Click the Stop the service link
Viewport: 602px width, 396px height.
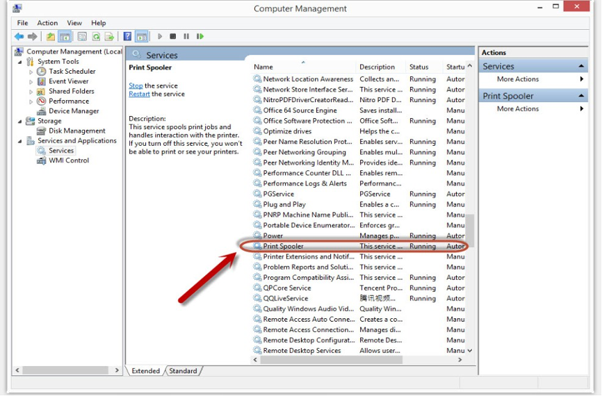click(x=136, y=85)
